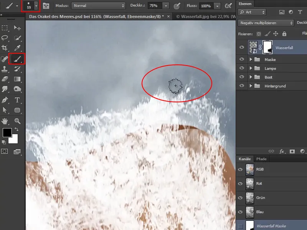Toggle Quick Mask mode
This screenshot has height=230, width=307.
(x=5, y=151)
